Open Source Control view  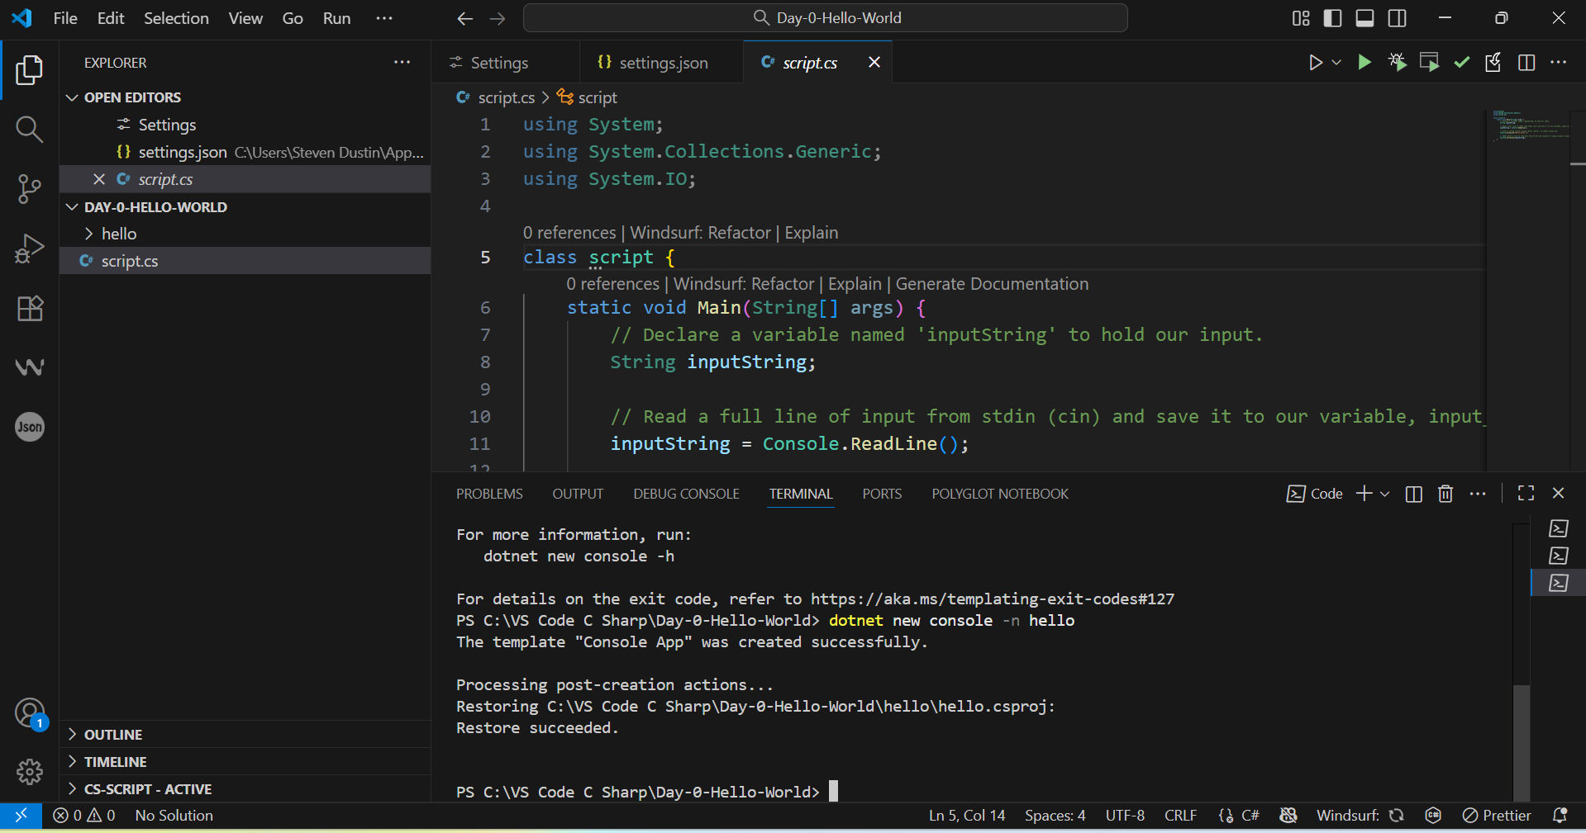point(29,188)
